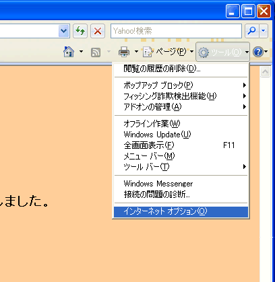This screenshot has width=275, height=282.
Task: Click the ツール(O) gear toolbar button
Action: [x=222, y=52]
